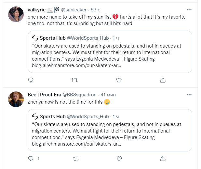This screenshot has width=201, height=169.
Task: Open Bee | Proof Era's avatar
Action: [x=16, y=99]
